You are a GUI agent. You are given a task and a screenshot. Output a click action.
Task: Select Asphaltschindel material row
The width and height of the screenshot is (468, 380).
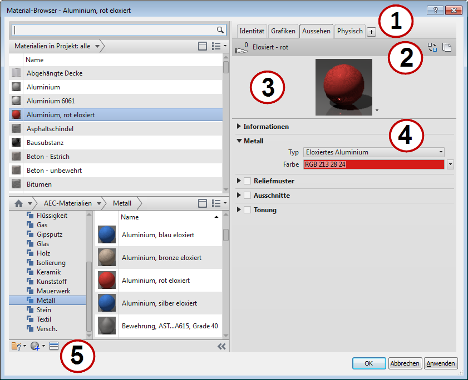[116, 129]
